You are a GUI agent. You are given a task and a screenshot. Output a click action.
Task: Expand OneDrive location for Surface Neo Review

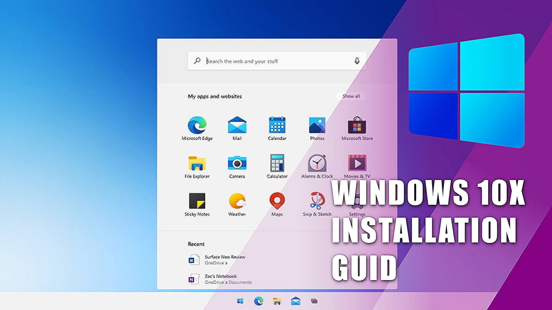tap(216, 263)
